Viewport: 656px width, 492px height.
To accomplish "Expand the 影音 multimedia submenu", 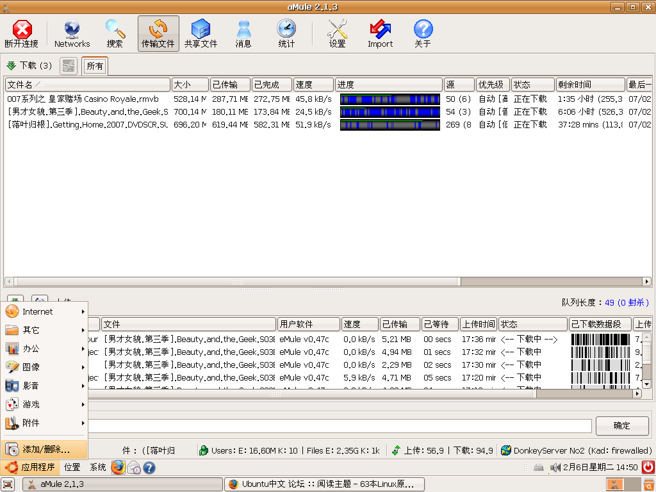I will (44, 386).
